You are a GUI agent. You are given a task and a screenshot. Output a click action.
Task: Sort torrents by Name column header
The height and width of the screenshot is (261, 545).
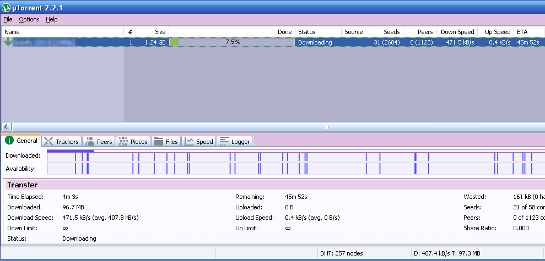point(63,32)
